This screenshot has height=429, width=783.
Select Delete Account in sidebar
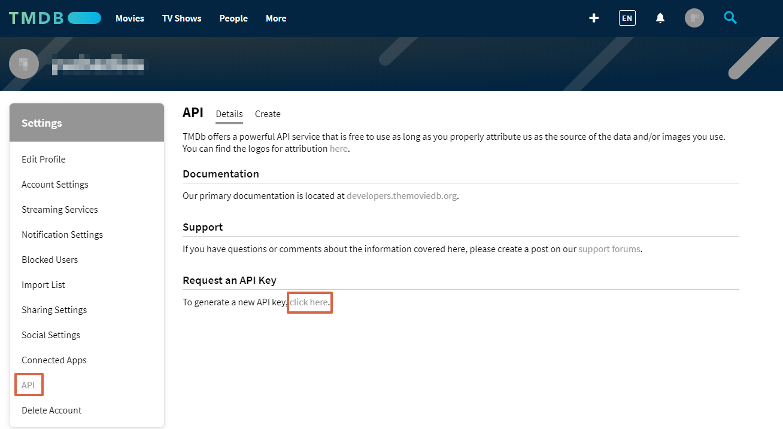51,410
